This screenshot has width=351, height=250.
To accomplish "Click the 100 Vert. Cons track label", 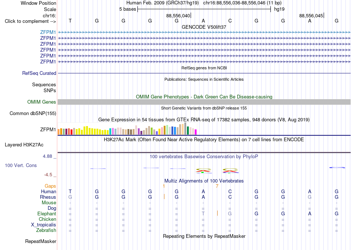I will (x=21, y=165).
